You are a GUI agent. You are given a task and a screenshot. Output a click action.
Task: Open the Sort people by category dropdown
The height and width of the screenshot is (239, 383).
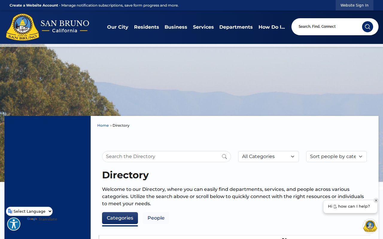click(336, 157)
